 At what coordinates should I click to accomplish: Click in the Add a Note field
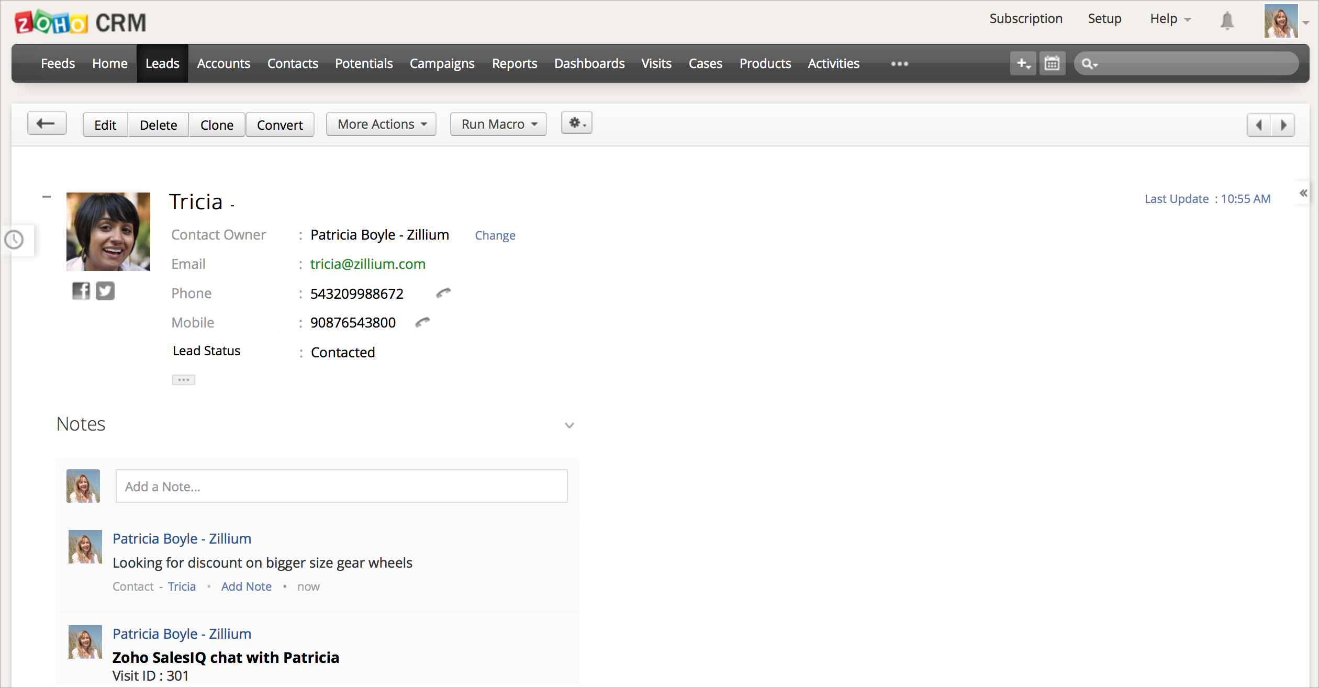(x=341, y=487)
